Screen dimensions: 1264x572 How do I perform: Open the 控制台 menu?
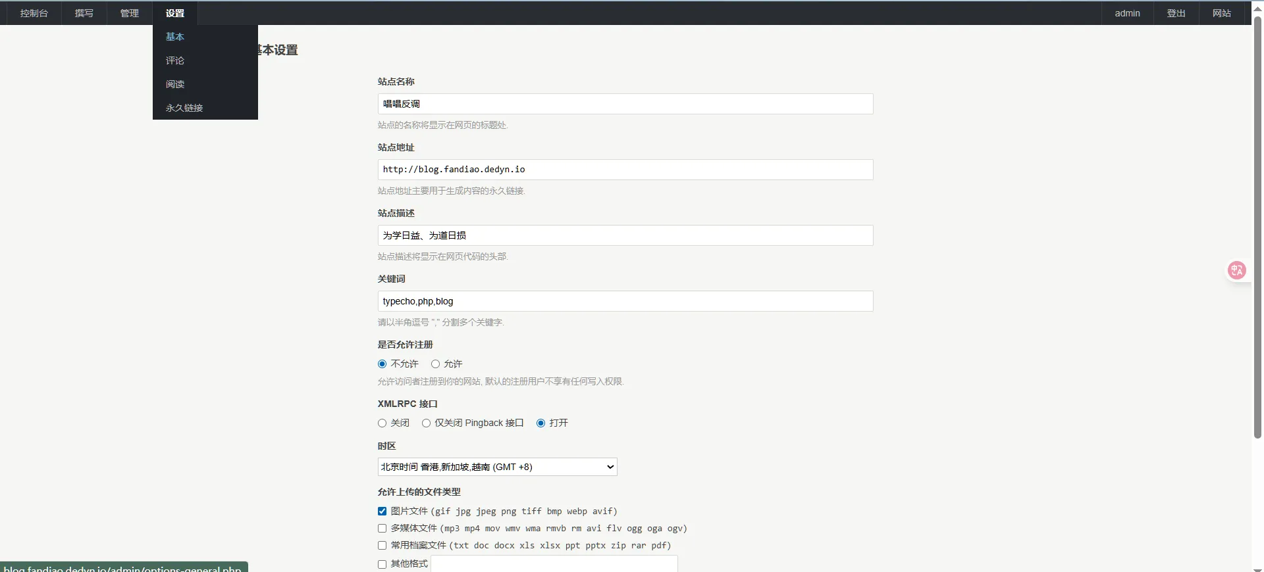pos(34,13)
